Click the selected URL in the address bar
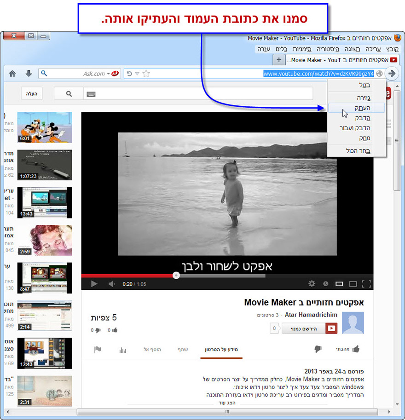This screenshot has width=405, height=420. click(x=318, y=74)
